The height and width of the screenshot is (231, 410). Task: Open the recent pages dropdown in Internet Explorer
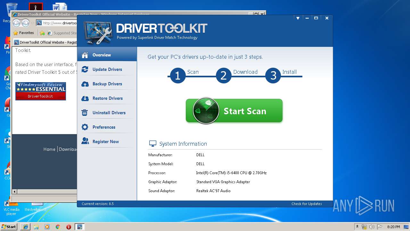coord(32,23)
